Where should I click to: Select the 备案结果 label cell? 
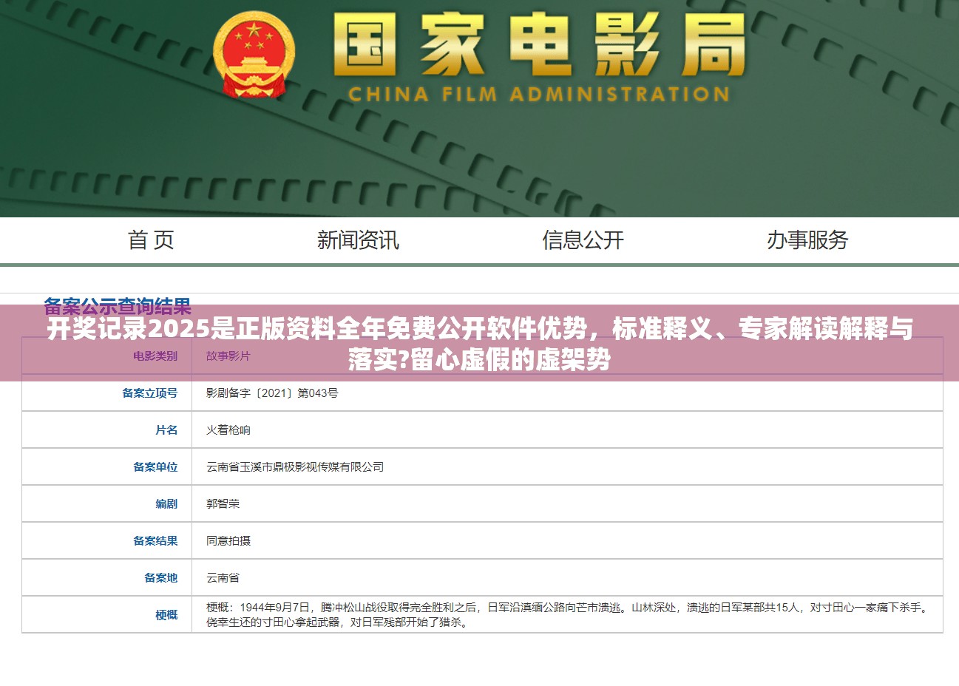[107, 540]
